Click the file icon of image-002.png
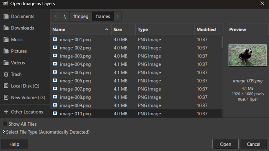The height and width of the screenshot is (151, 269). click(55, 48)
